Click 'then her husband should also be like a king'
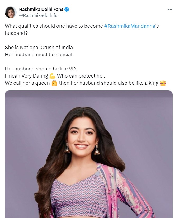This screenshot has height=218, width=184. 109,83
